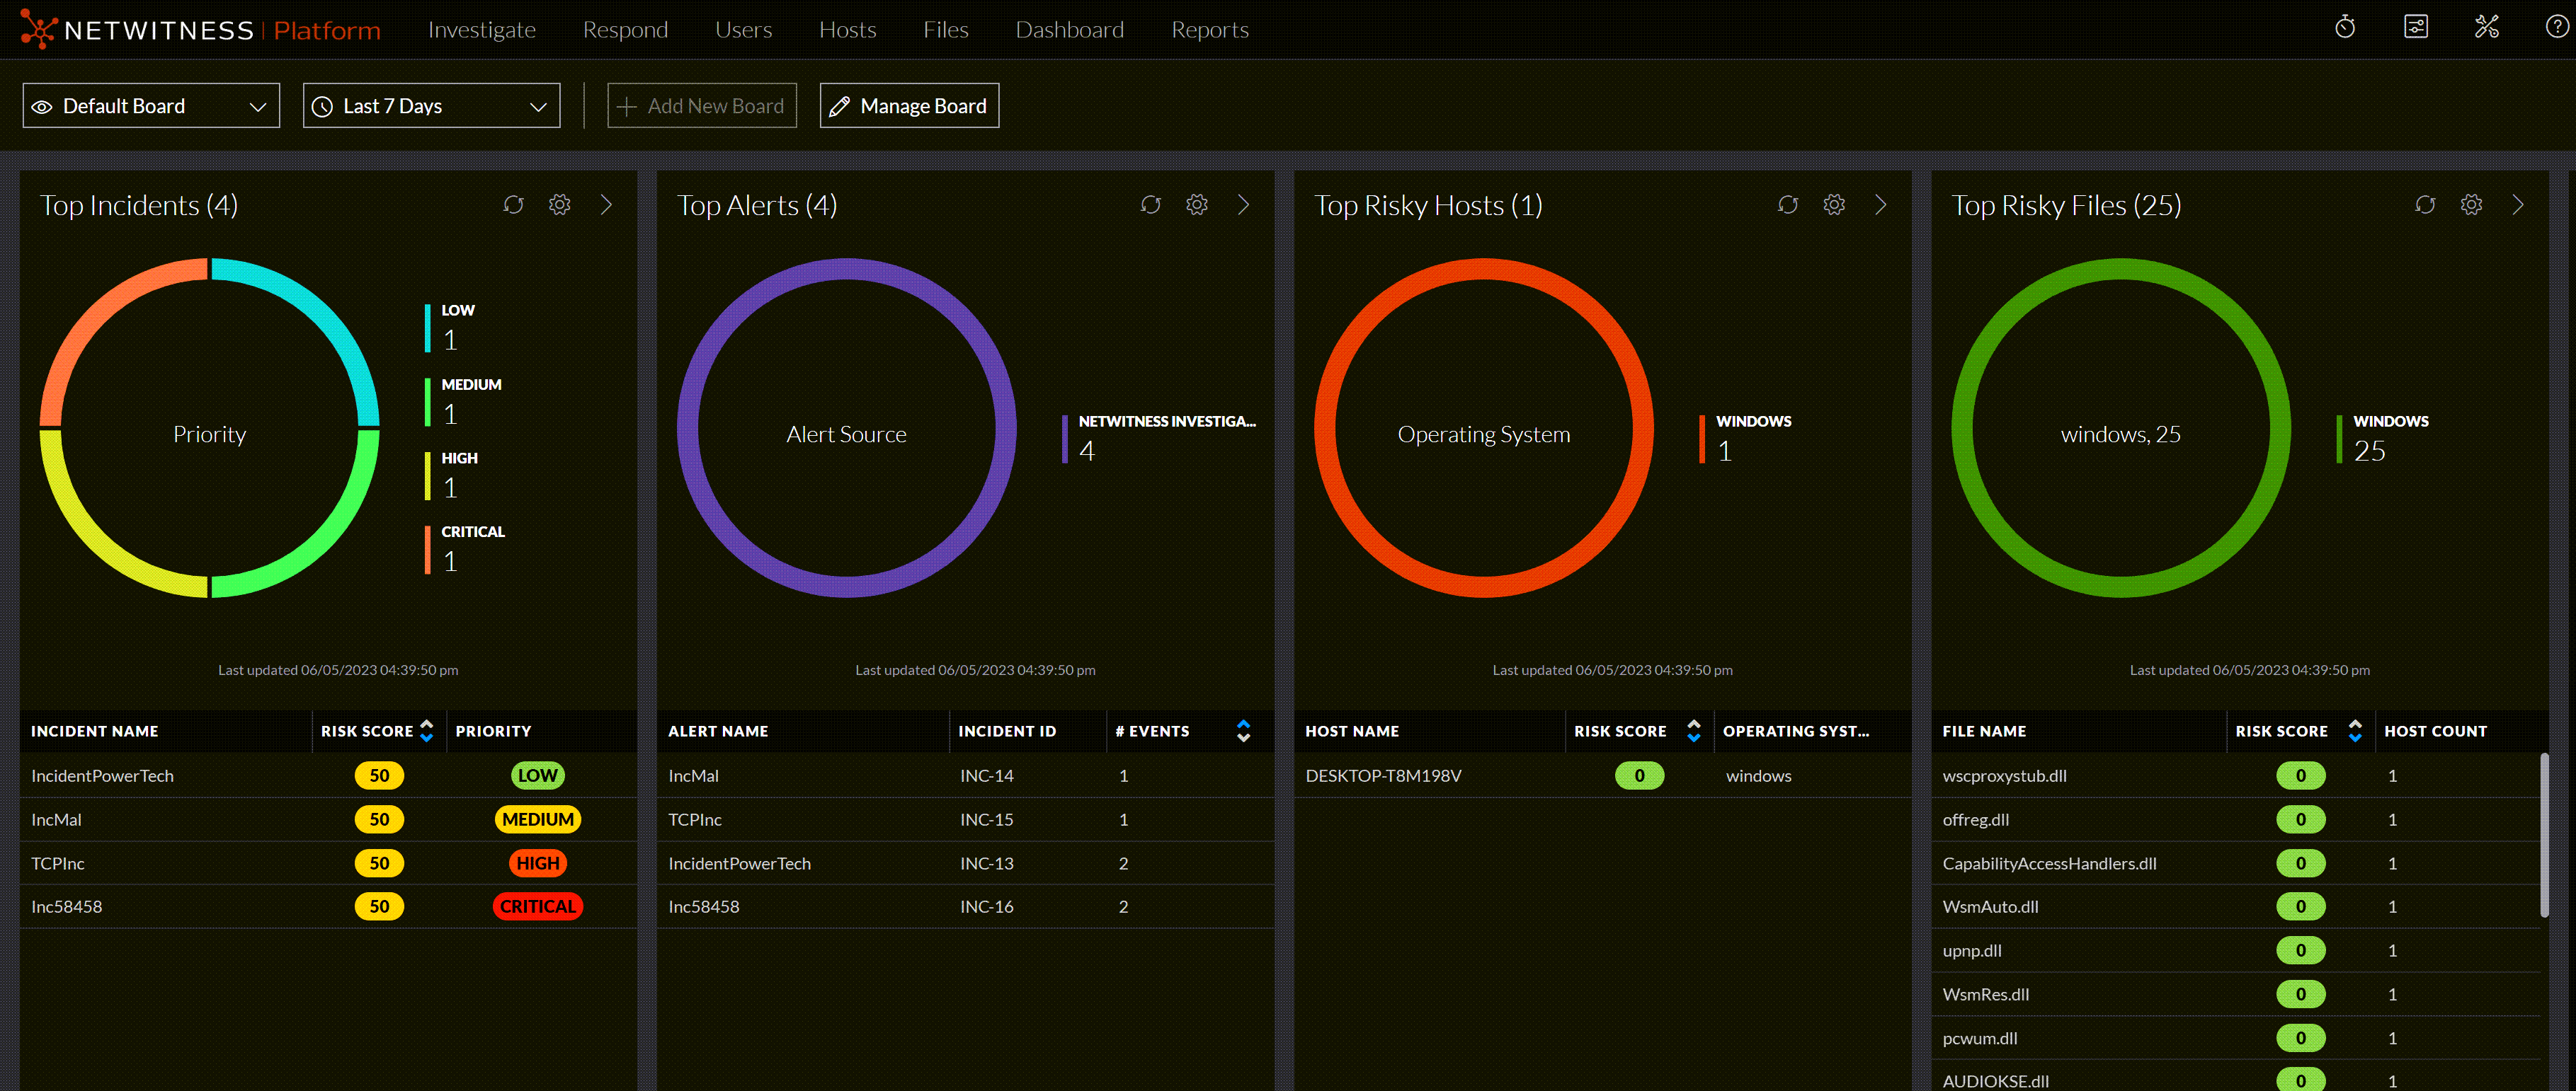
Task: Click the NetWitness Platform logo
Action: click(x=200, y=30)
